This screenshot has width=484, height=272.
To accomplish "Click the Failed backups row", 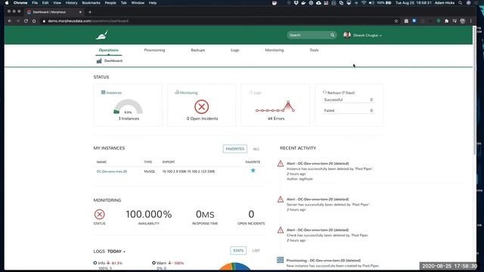I will (x=349, y=110).
